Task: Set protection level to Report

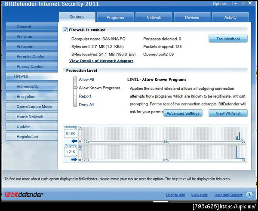Action: (x=85, y=96)
